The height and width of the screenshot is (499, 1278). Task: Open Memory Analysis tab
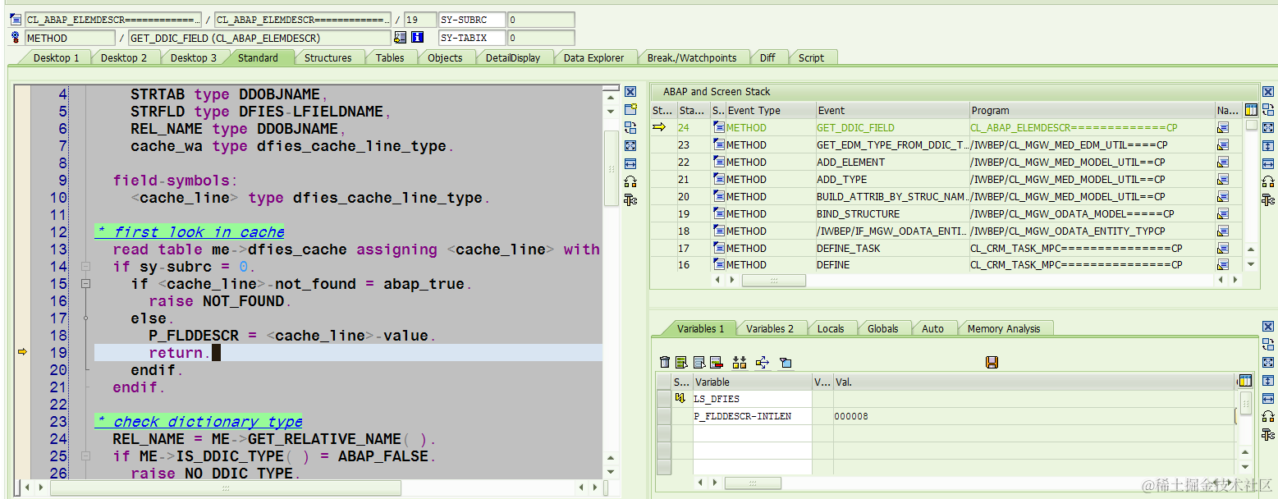[1004, 328]
